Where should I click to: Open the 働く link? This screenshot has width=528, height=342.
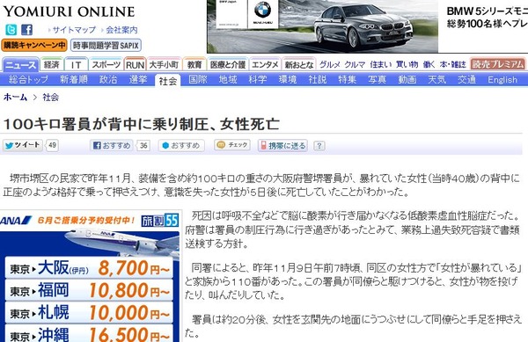(x=429, y=64)
